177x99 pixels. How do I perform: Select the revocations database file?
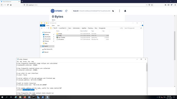tap(61, 39)
